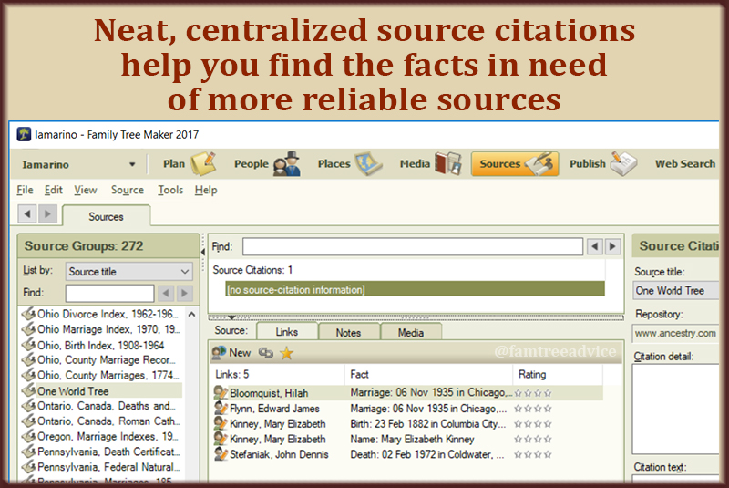Open the File menu
The image size is (729, 488).
coord(25,190)
